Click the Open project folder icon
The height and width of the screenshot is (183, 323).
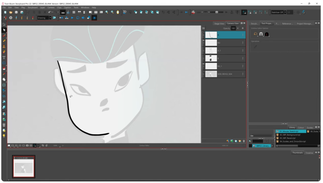click(x=10, y=12)
